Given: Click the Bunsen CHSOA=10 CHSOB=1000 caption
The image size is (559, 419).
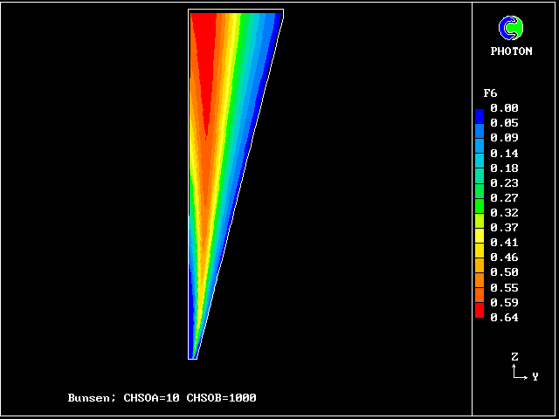Looking at the screenshot, I should coord(162,398).
